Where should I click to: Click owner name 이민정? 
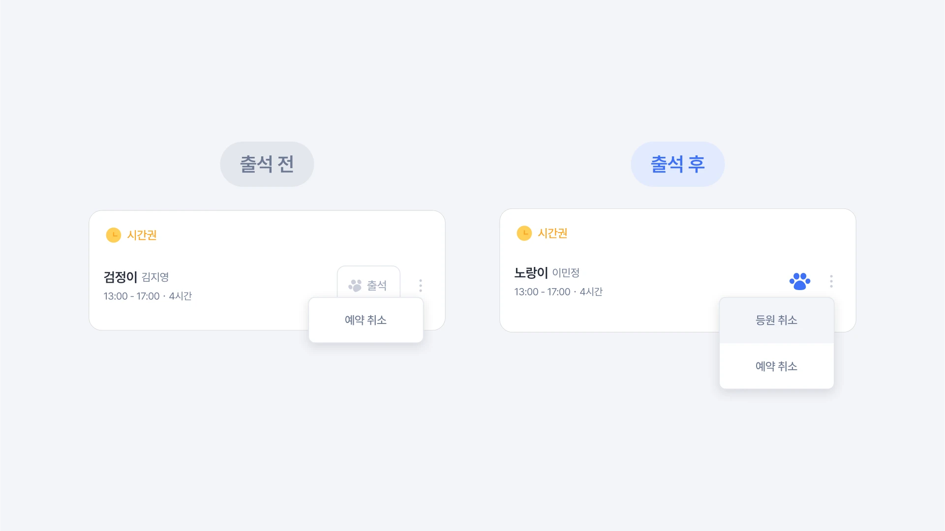pos(566,273)
